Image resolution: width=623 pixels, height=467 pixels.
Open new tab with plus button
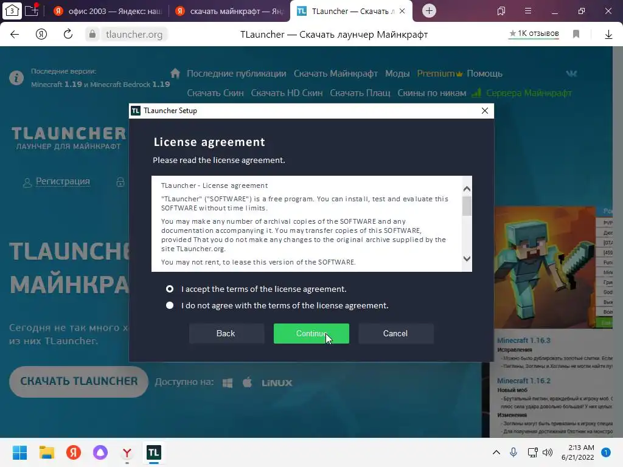tap(429, 11)
